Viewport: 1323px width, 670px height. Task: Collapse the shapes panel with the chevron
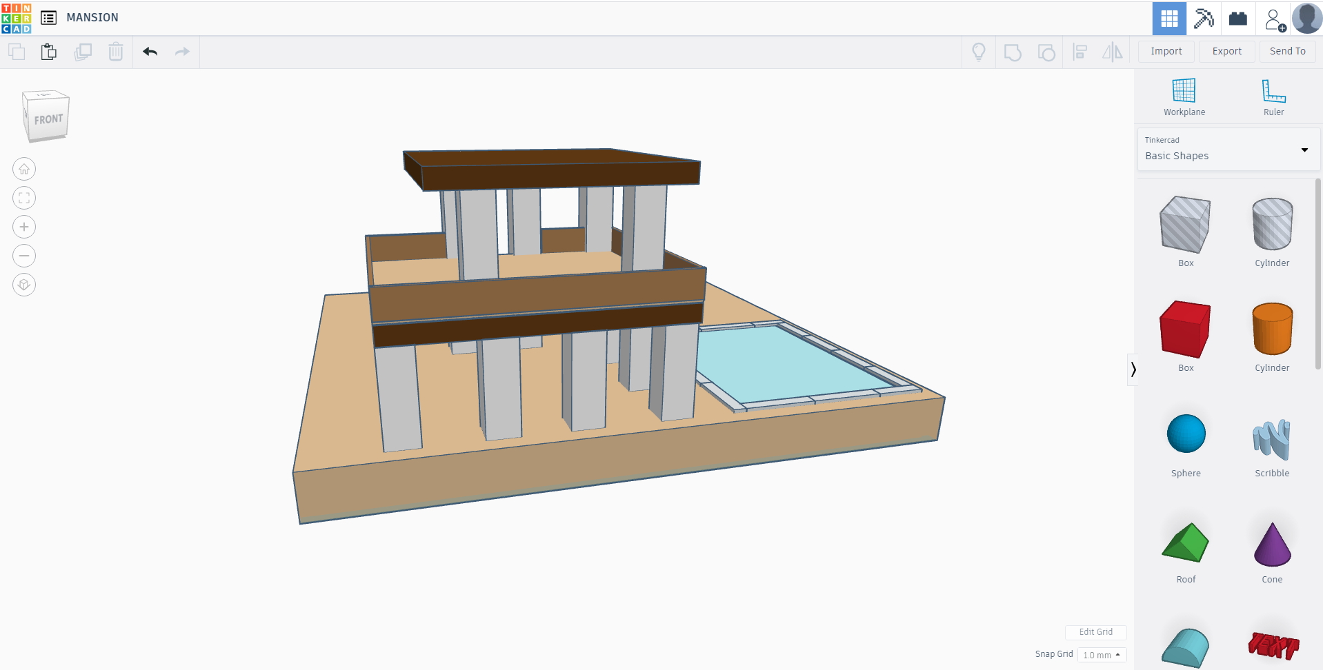(x=1133, y=369)
